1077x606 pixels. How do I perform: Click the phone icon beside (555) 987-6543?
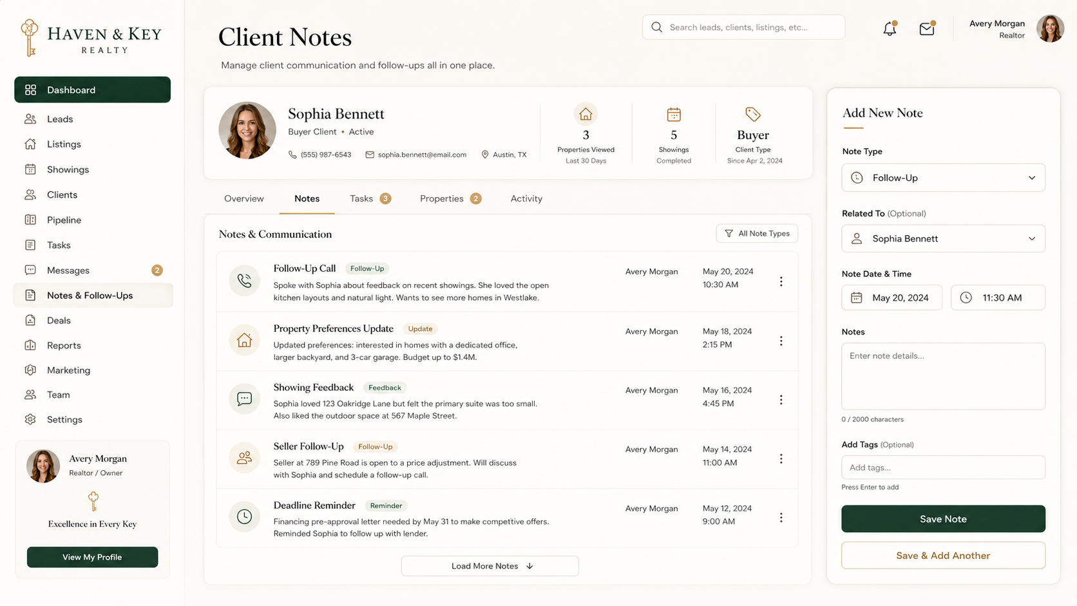[x=292, y=155]
